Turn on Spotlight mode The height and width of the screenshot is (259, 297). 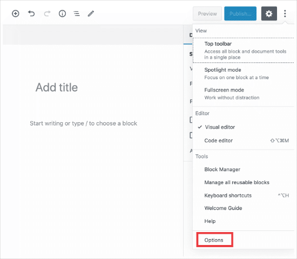coord(244,73)
